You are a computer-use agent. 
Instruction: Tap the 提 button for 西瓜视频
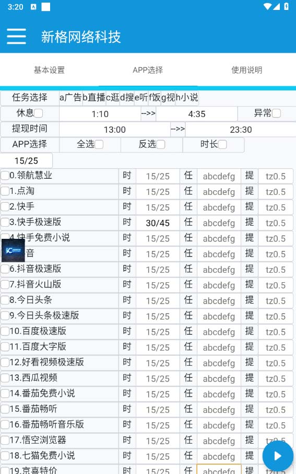[250, 378]
